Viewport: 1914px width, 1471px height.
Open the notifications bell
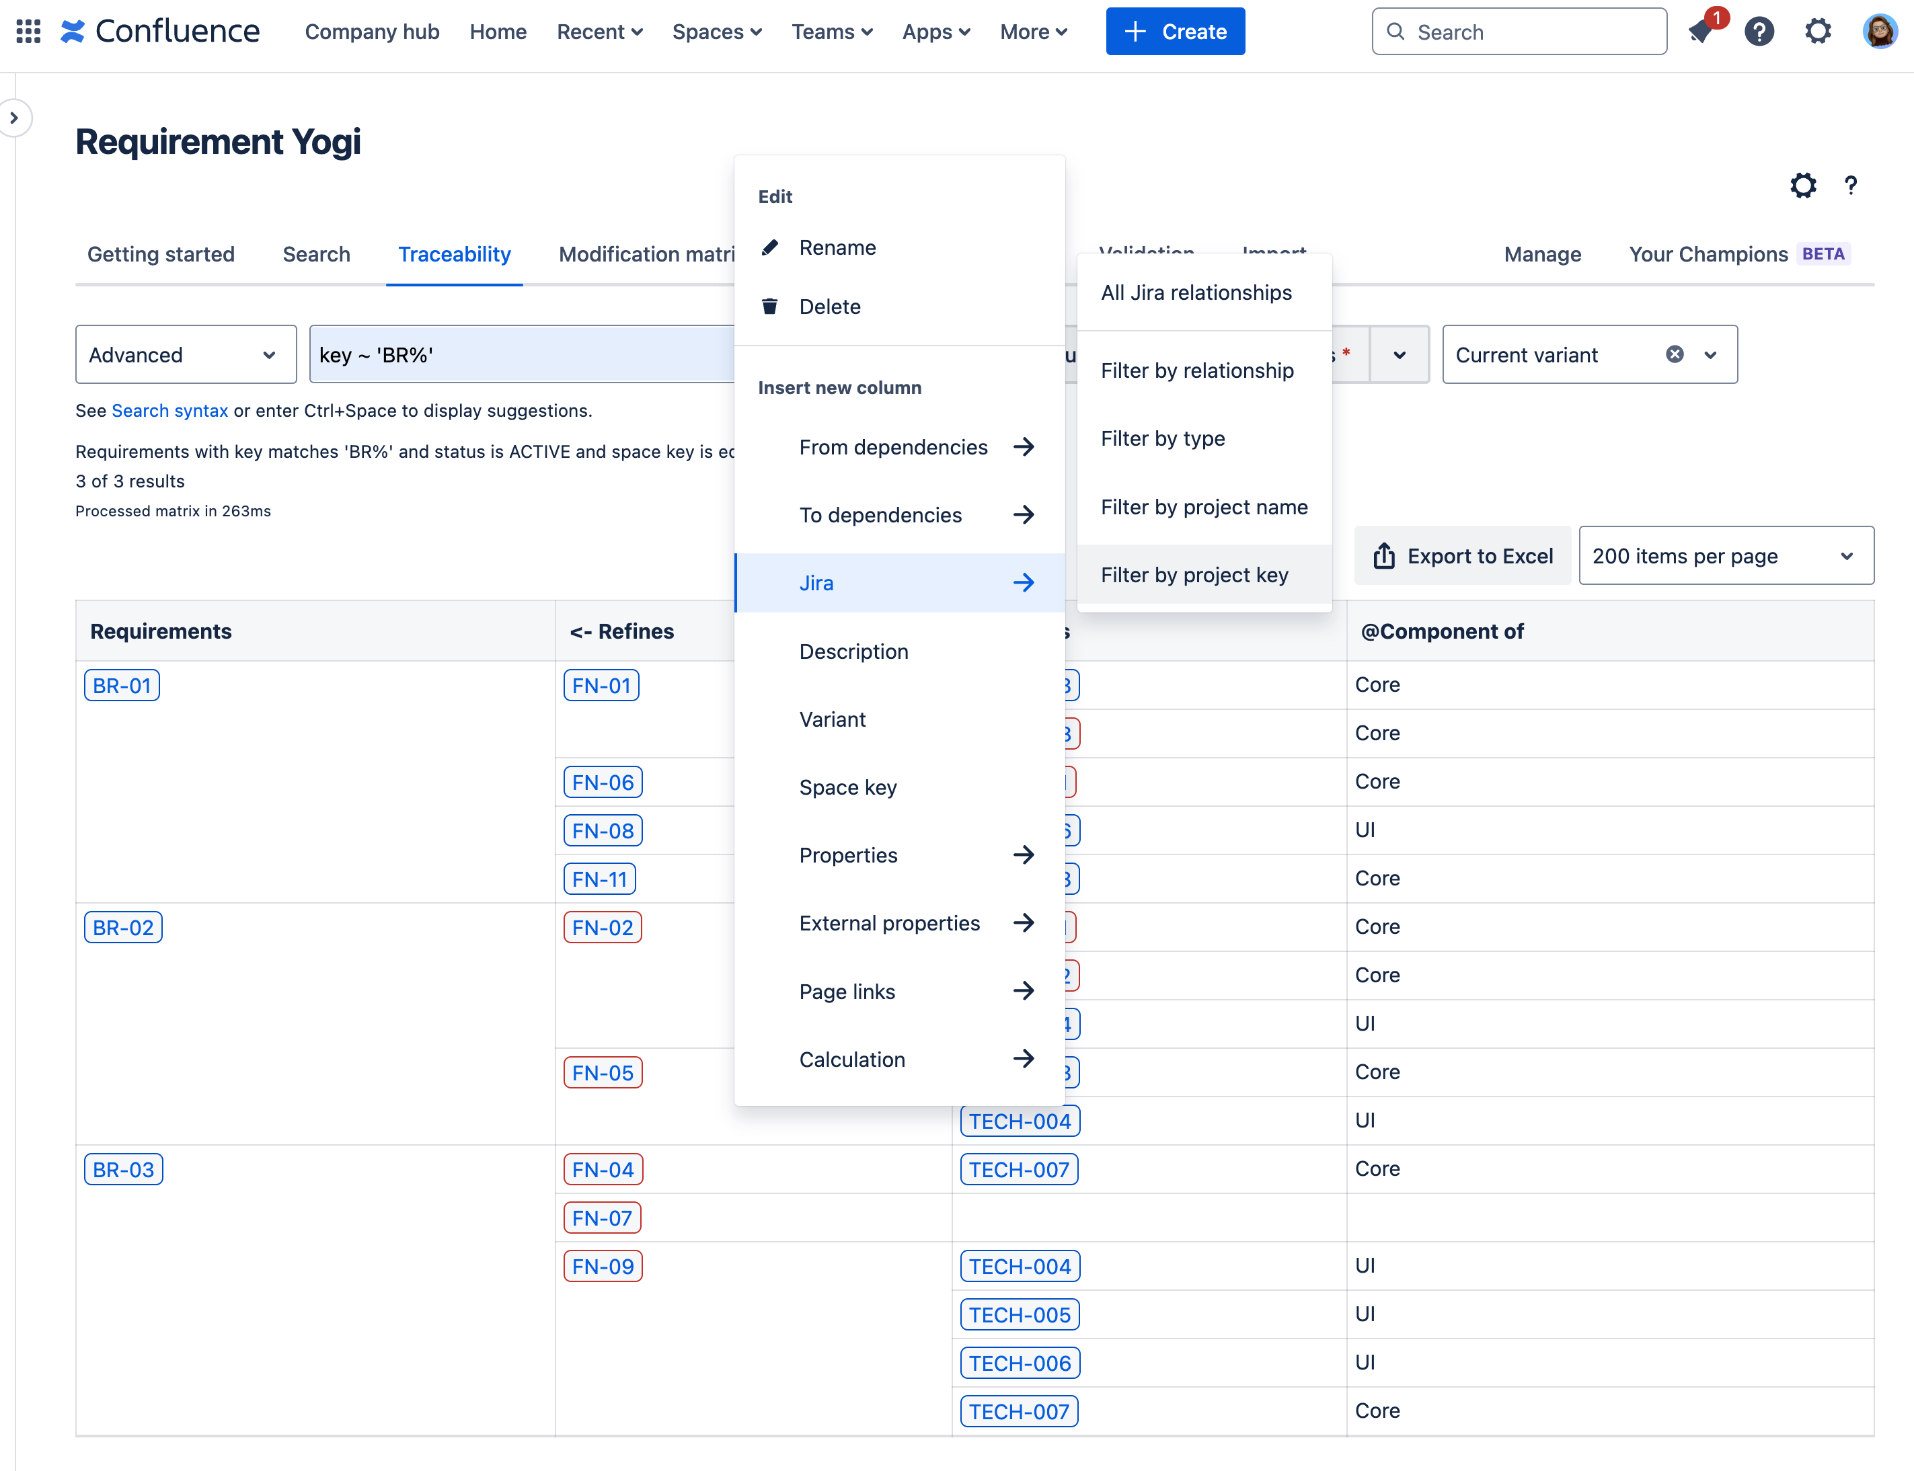(1700, 31)
